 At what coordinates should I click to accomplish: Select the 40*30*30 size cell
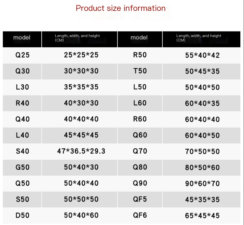tap(81, 103)
